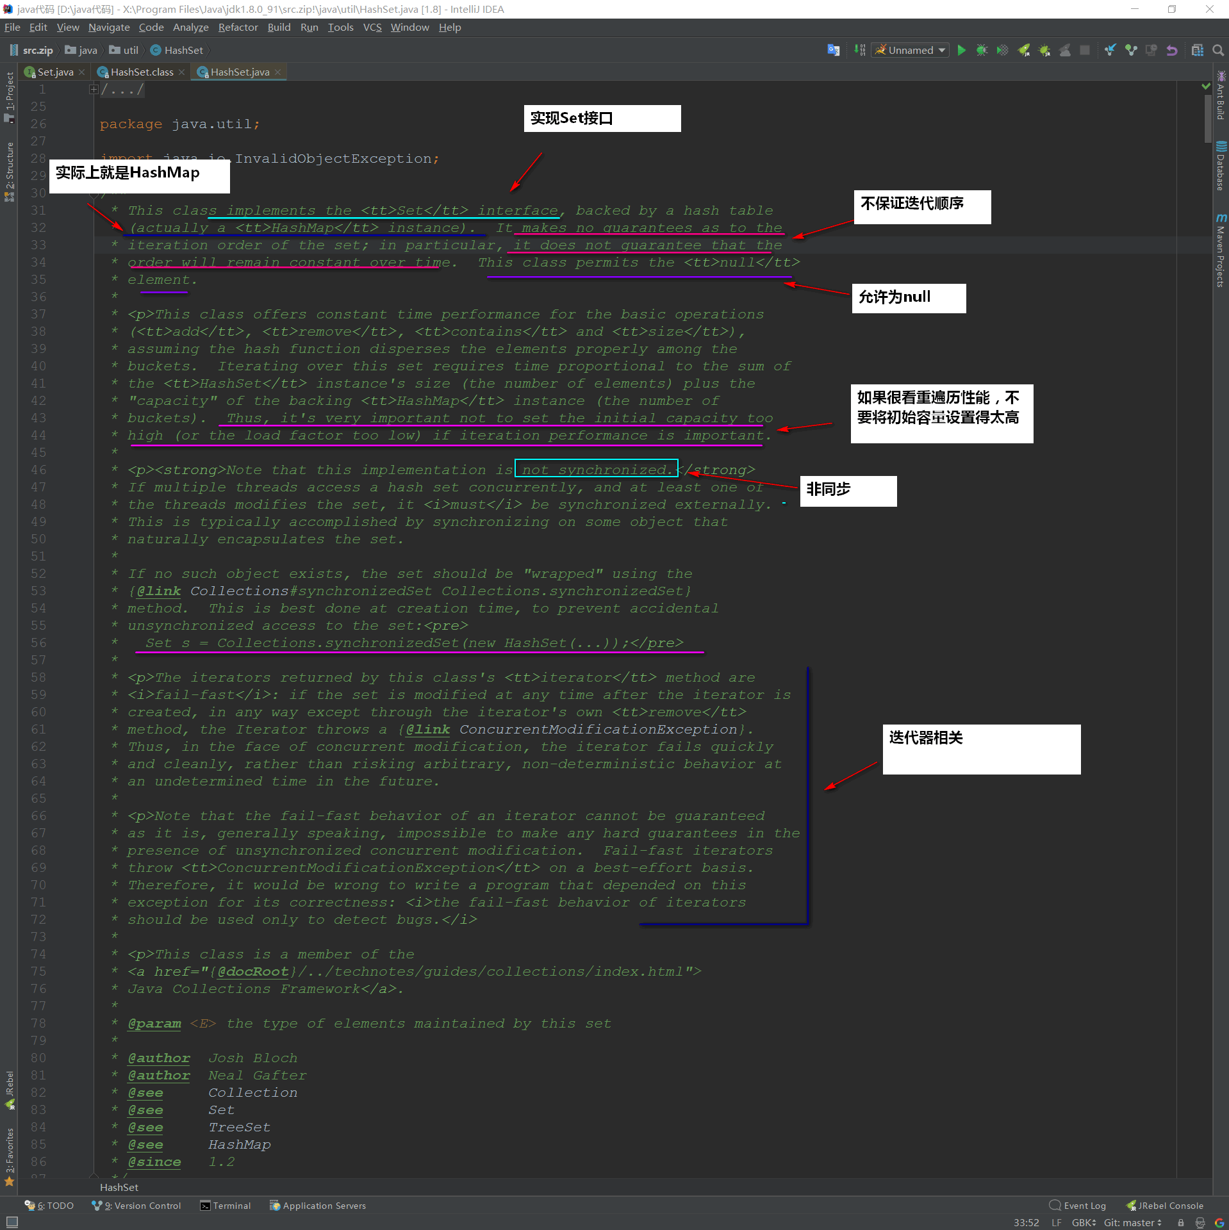This screenshot has height=1230, width=1229.
Task: Launch with JRebel rocket icon
Action: tap(1023, 50)
